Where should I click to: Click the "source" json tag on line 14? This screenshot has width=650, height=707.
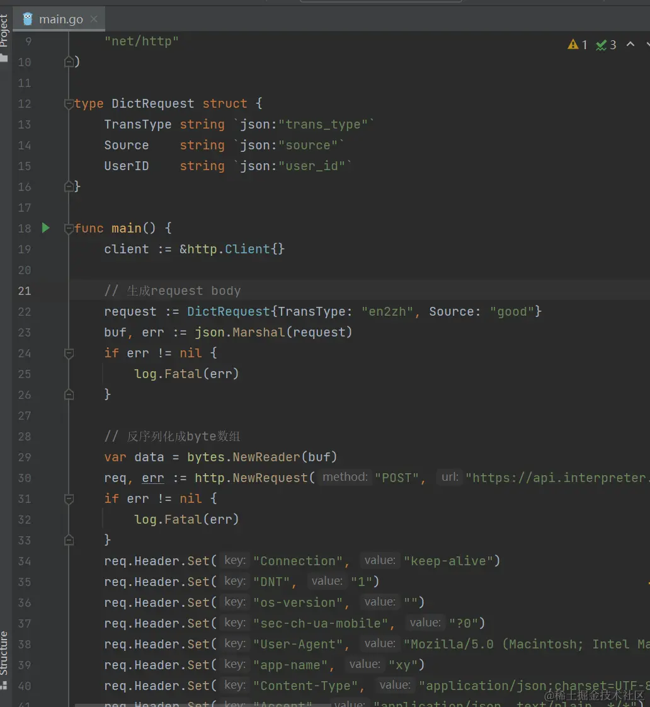(x=308, y=145)
